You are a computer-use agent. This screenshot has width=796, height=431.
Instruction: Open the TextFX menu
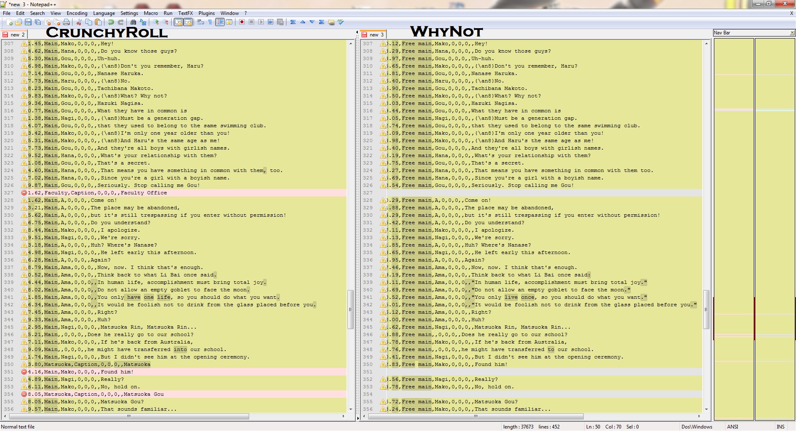pyautogui.click(x=185, y=13)
